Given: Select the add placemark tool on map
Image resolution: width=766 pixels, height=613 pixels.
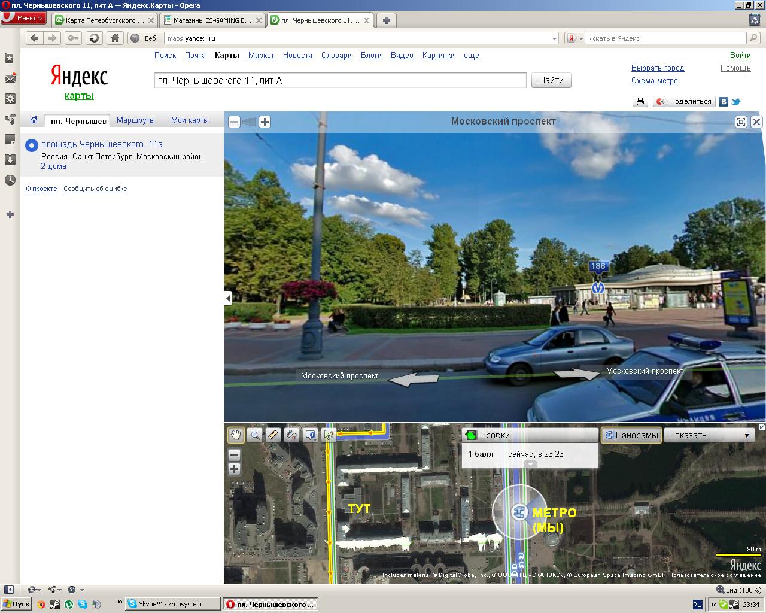Looking at the screenshot, I should click(x=310, y=435).
